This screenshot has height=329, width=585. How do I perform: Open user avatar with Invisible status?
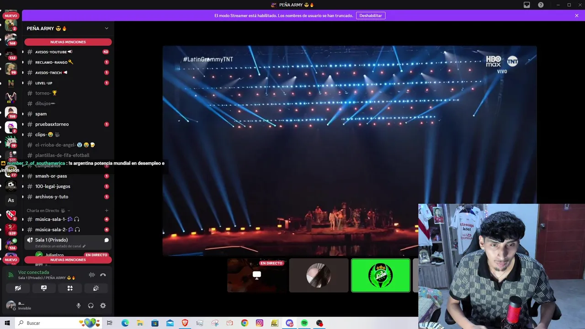click(x=11, y=305)
